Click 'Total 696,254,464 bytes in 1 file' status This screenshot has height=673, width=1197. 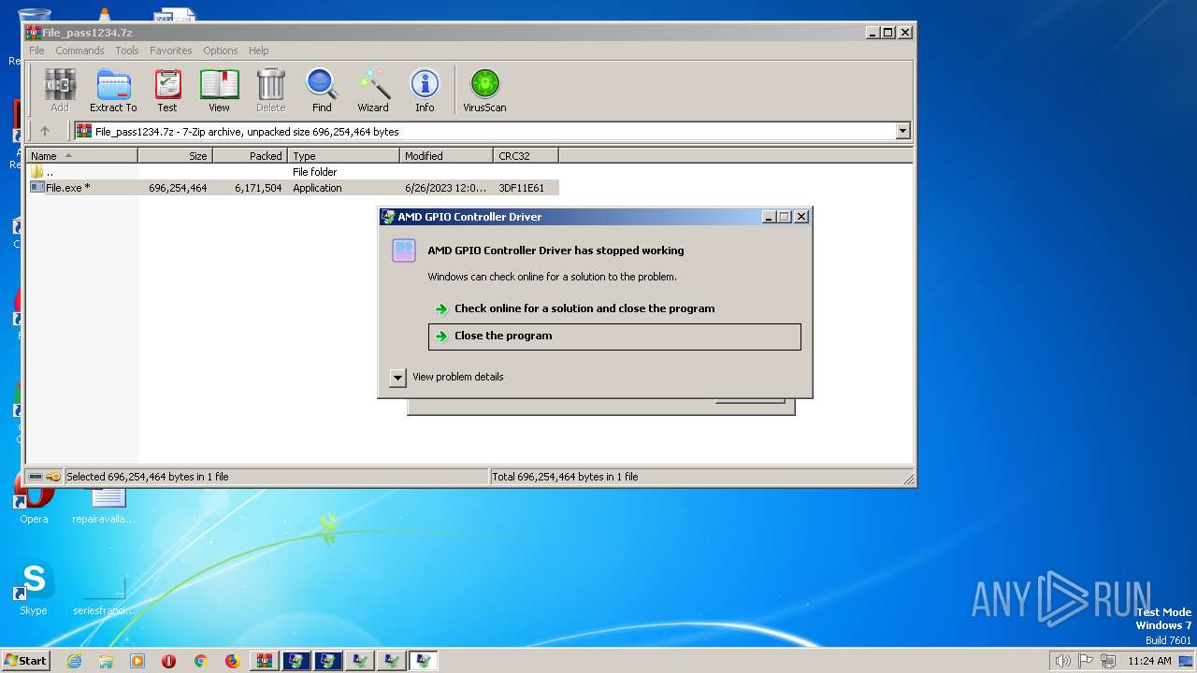(x=566, y=477)
